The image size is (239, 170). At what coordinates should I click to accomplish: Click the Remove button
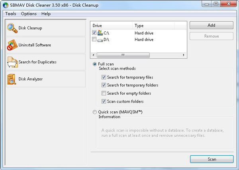pyautogui.click(x=212, y=36)
